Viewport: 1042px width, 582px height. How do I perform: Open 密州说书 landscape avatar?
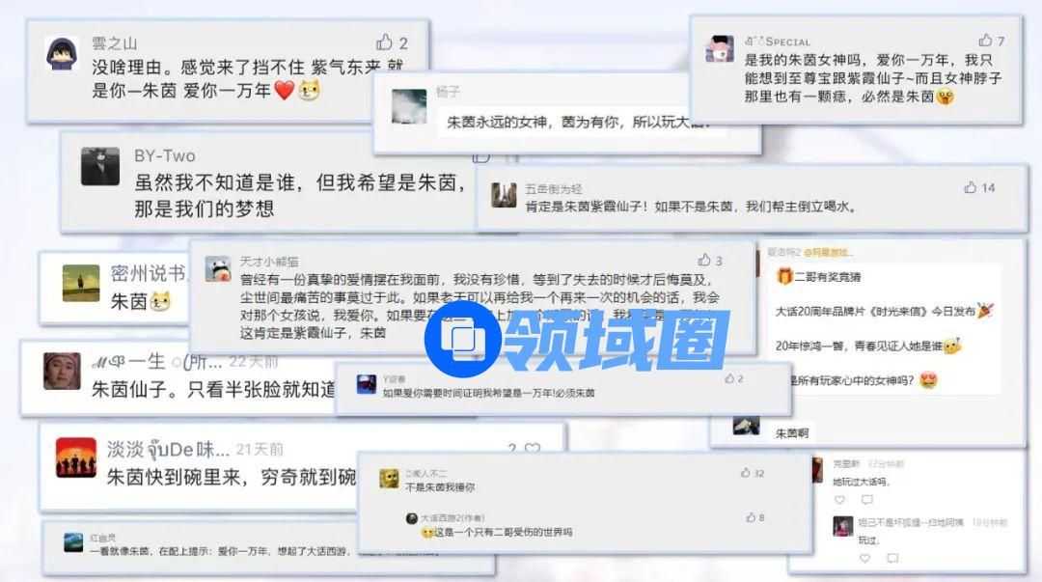[81, 283]
